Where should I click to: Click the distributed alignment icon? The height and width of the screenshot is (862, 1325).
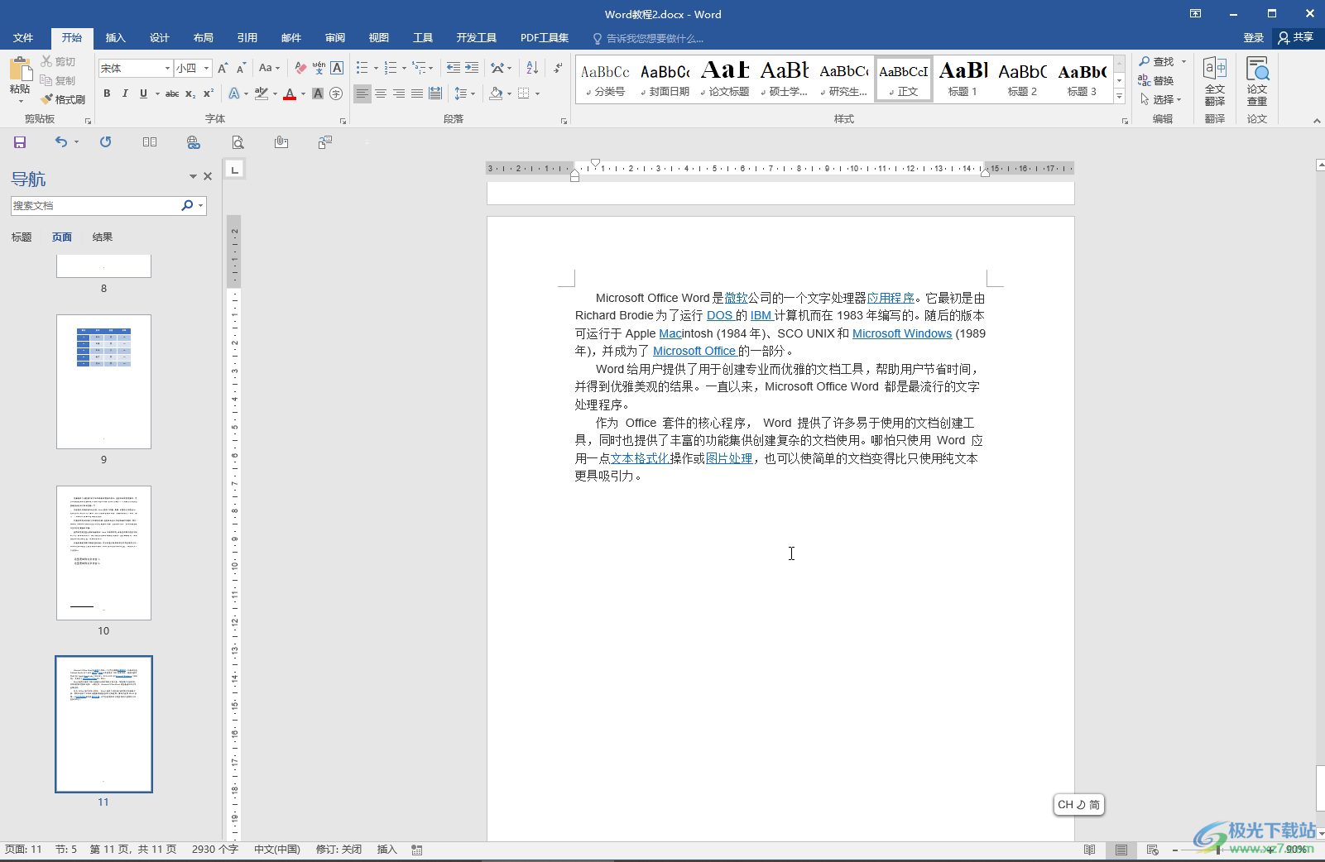pyautogui.click(x=435, y=93)
